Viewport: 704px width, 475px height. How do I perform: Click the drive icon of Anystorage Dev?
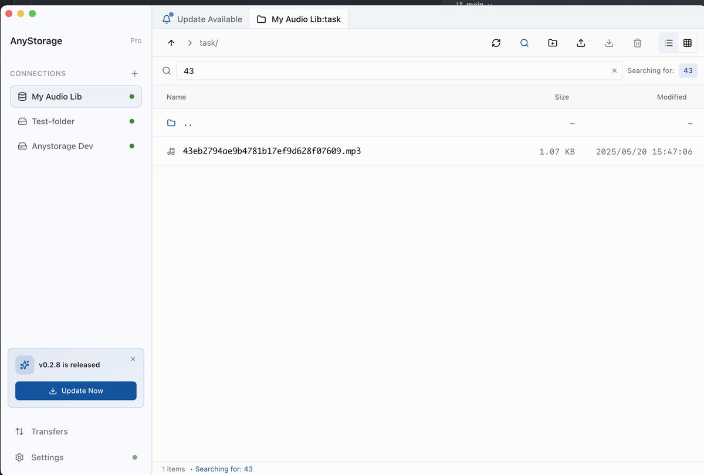[x=22, y=146]
